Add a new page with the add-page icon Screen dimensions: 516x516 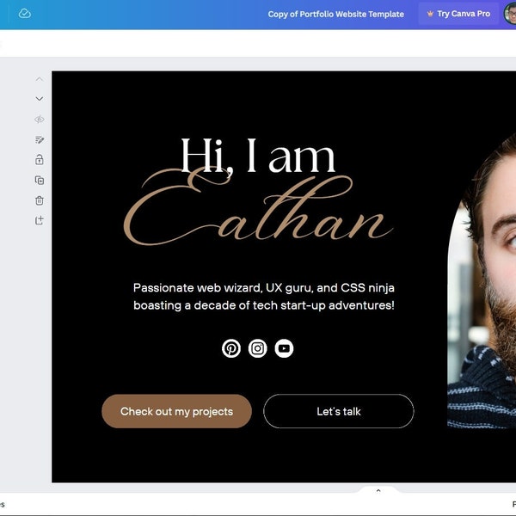(40, 220)
